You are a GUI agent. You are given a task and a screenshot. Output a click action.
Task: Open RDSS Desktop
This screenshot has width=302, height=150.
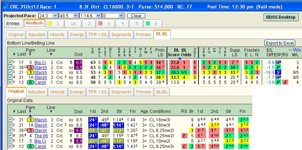click(x=281, y=17)
